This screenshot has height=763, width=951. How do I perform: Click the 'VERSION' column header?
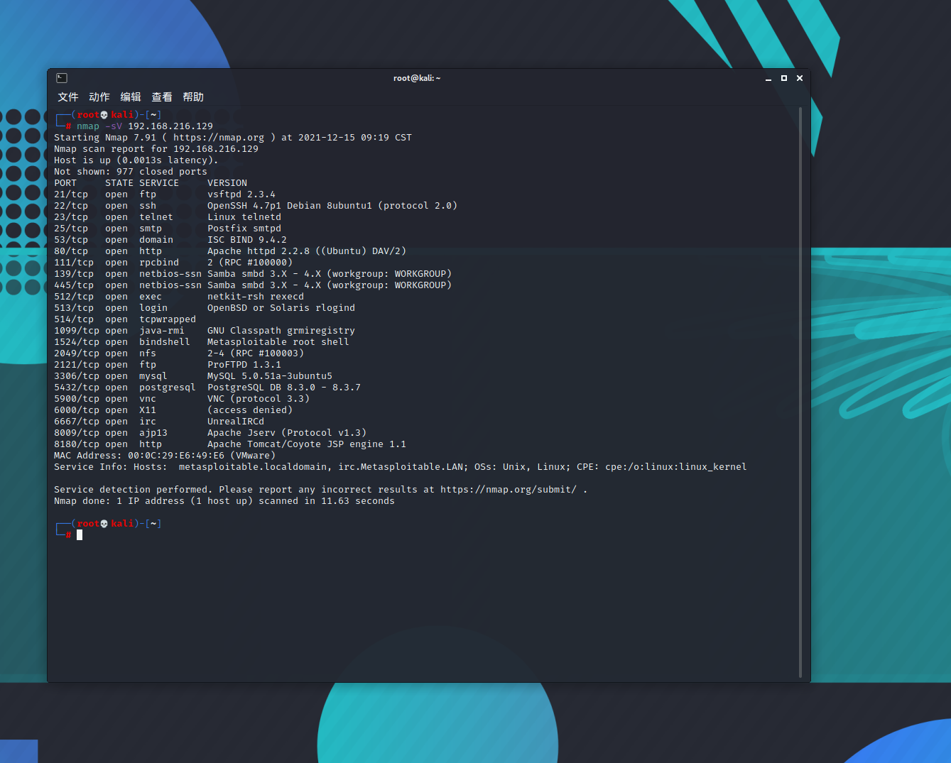227,183
